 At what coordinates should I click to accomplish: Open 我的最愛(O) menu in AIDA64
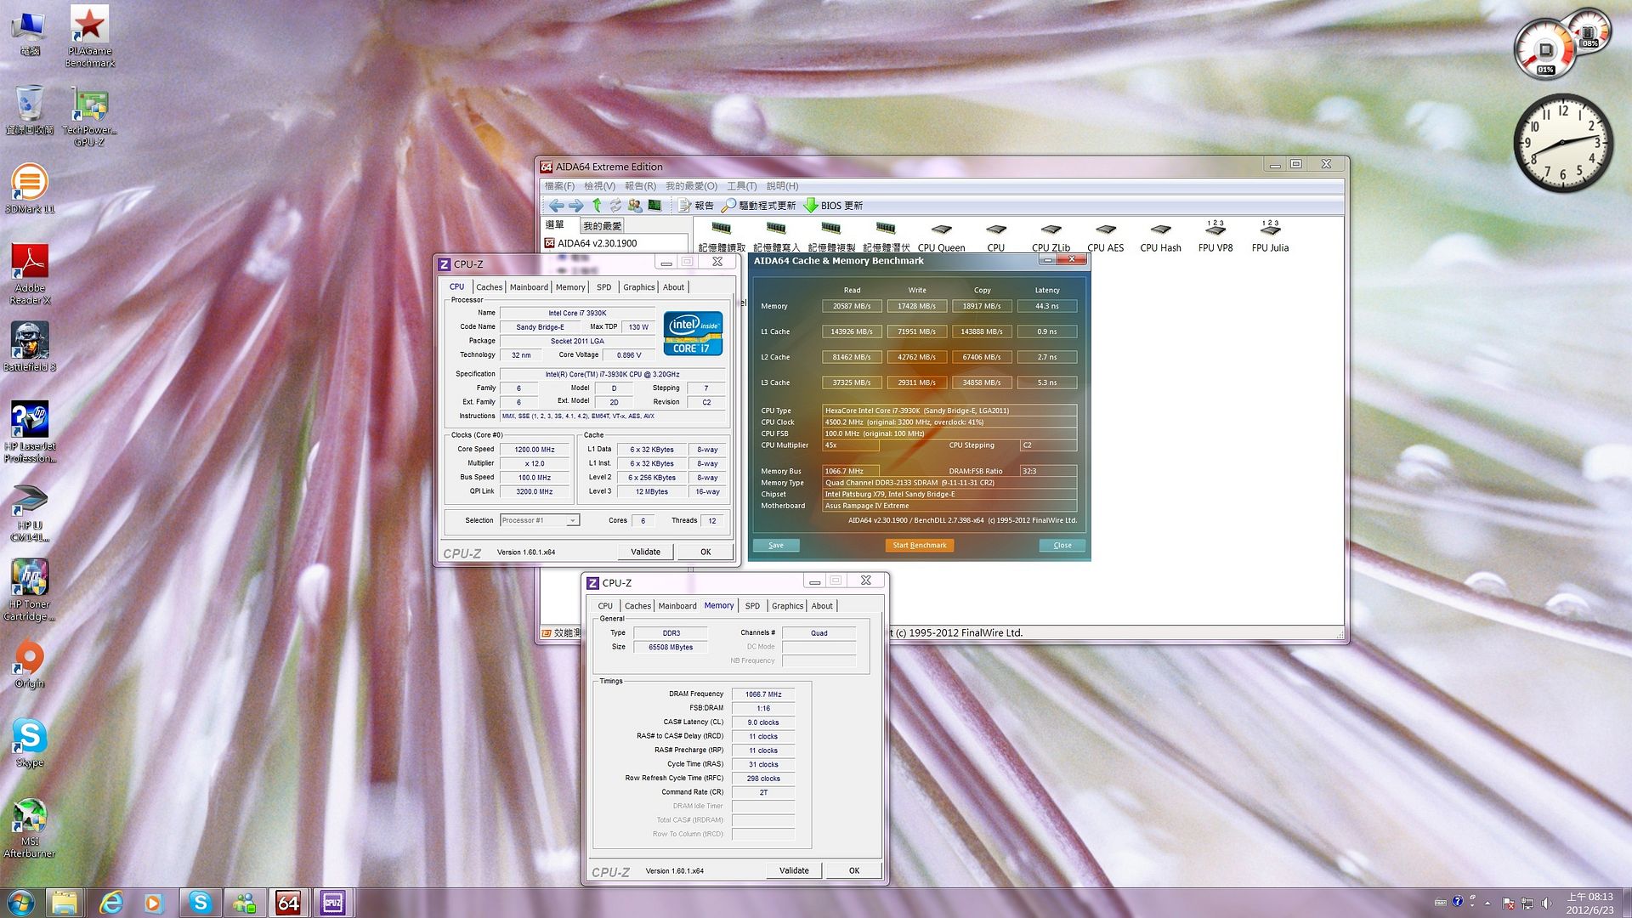coord(691,186)
